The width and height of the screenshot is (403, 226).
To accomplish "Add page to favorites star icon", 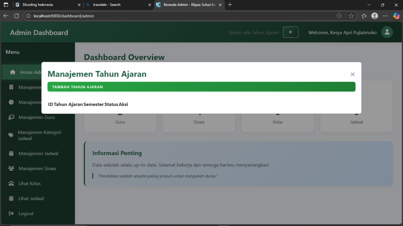I will click(x=351, y=16).
